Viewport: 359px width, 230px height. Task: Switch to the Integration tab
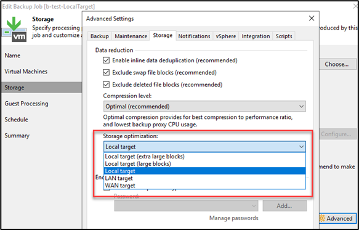[256, 36]
